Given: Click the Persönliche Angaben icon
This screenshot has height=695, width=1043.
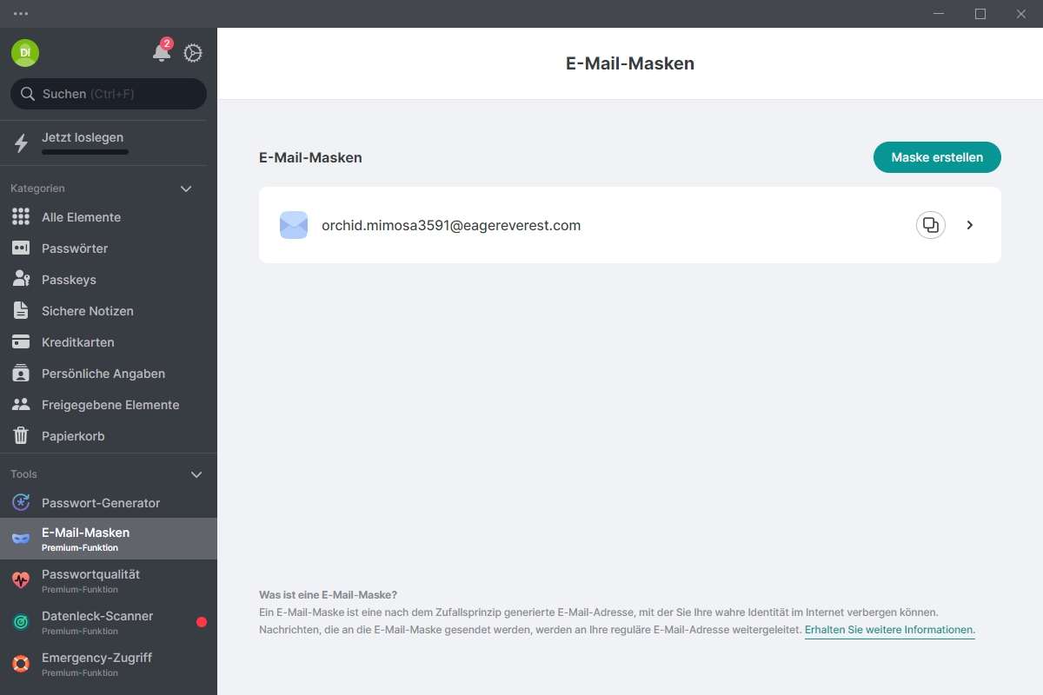Looking at the screenshot, I should click(x=21, y=374).
